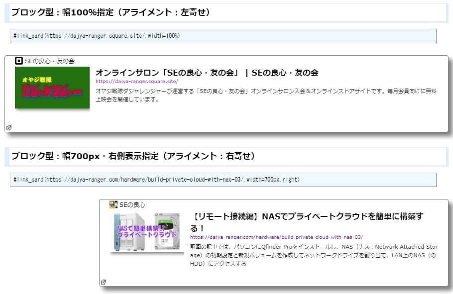
Task: Click the NASで簡単構築 thumbnail image
Action: [x=147, y=233]
